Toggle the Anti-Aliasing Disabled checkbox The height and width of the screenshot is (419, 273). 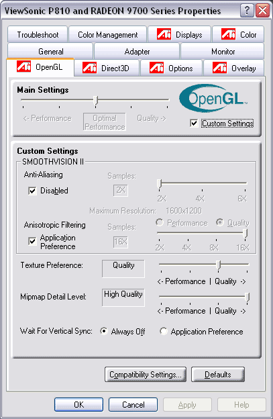coord(32,191)
